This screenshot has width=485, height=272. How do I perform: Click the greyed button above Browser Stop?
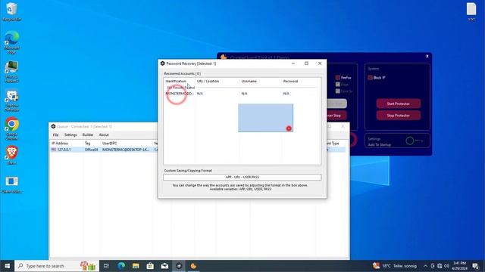point(336,104)
